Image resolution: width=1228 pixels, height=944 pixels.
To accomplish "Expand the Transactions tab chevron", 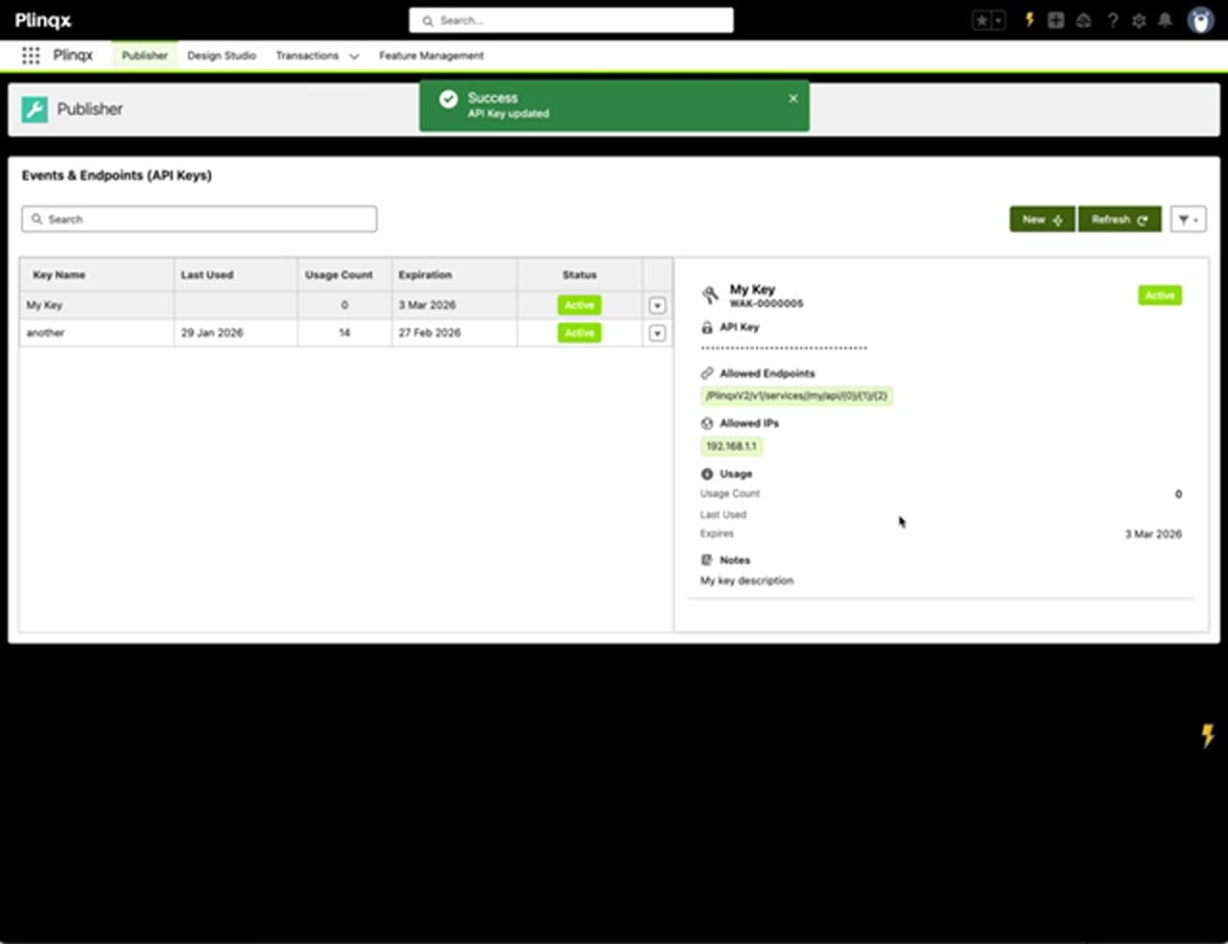I will pyautogui.click(x=354, y=57).
